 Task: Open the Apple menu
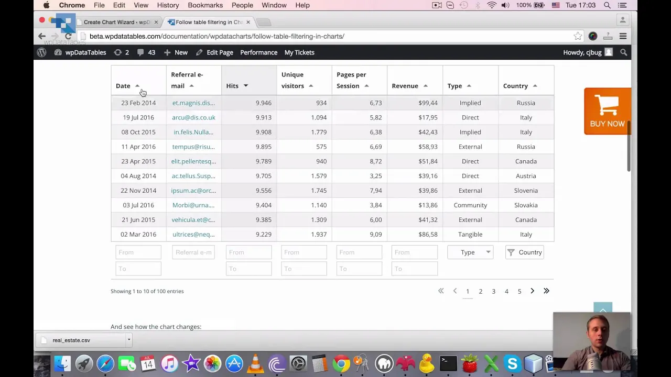click(x=46, y=5)
